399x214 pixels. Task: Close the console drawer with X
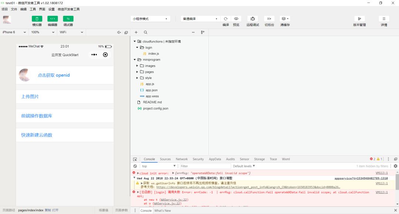395,210
